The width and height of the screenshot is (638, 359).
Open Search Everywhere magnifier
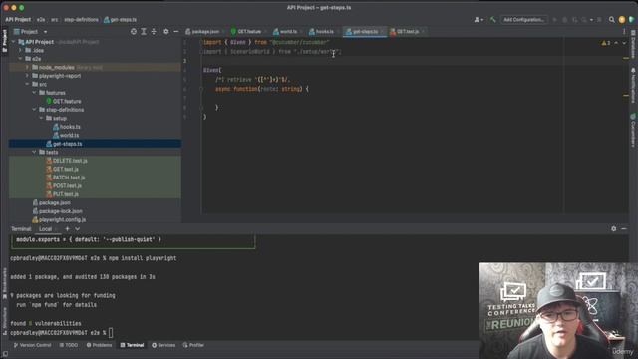coord(611,20)
